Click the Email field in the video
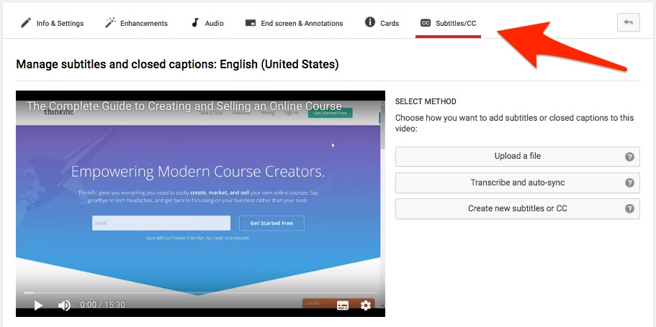The height and width of the screenshot is (327, 656). [x=161, y=223]
